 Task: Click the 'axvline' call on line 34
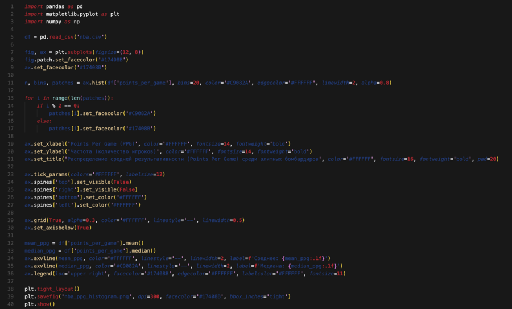[x=44, y=258]
